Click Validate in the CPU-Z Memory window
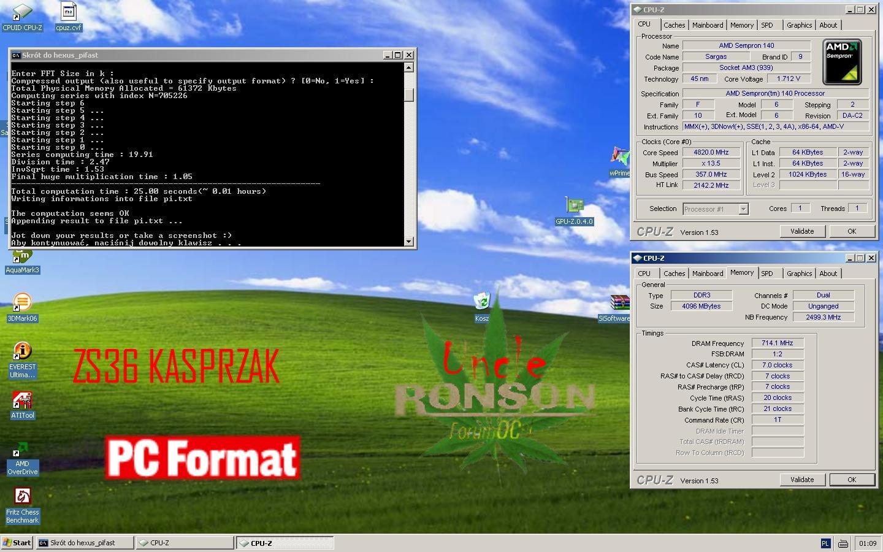The width and height of the screenshot is (883, 552). 802,480
